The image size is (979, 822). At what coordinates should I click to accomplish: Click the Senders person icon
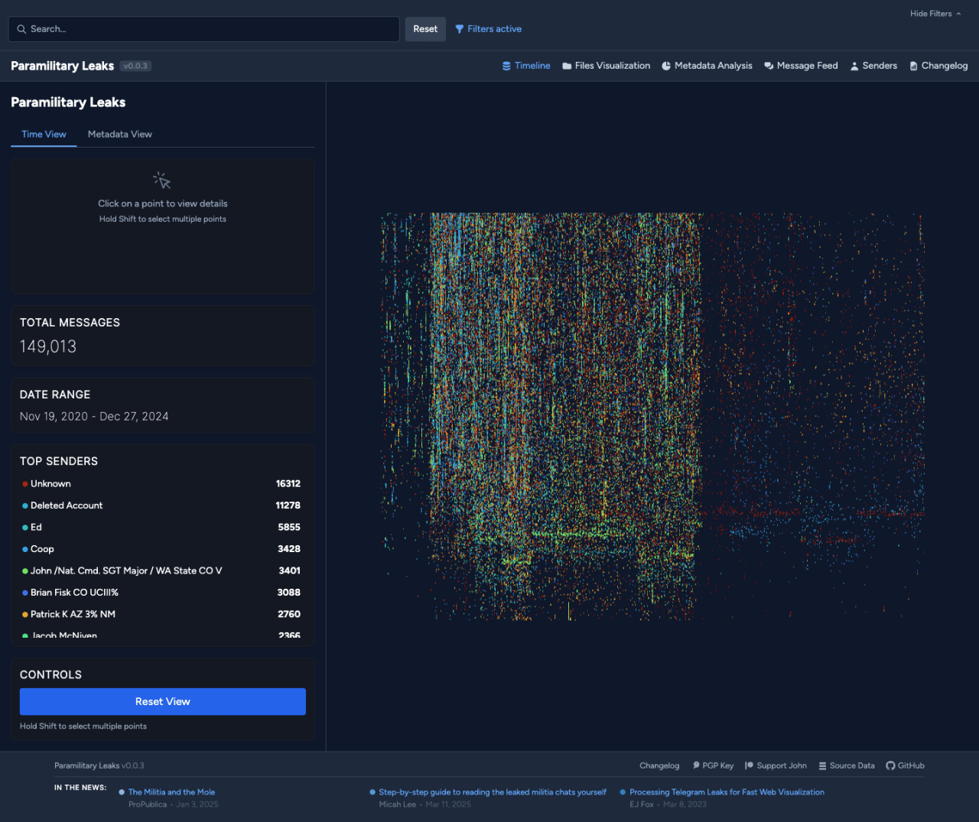point(854,66)
